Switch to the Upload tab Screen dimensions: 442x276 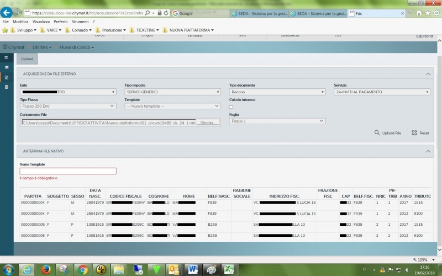[27, 59]
